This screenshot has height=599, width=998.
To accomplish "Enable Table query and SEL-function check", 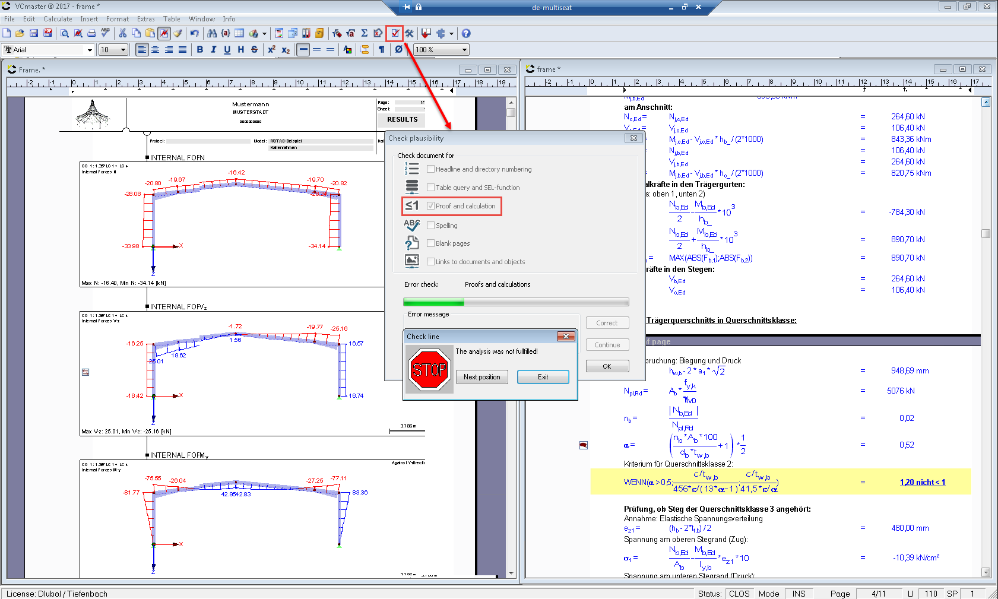I will pyautogui.click(x=431, y=188).
